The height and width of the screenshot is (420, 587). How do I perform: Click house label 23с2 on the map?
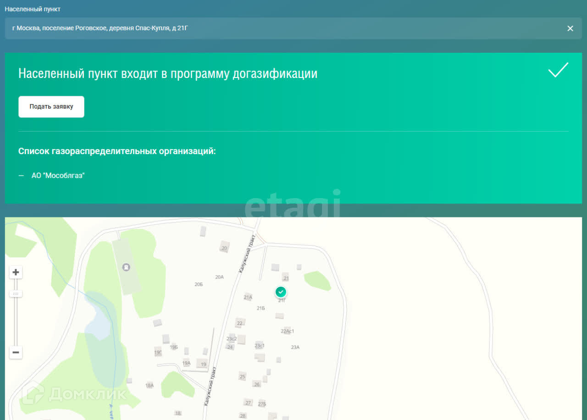pyautogui.click(x=232, y=339)
